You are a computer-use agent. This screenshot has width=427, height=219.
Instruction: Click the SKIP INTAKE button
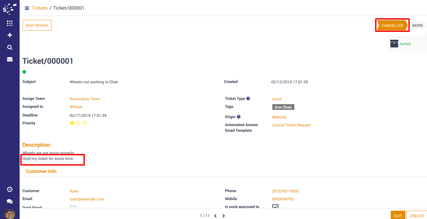(x=37, y=26)
